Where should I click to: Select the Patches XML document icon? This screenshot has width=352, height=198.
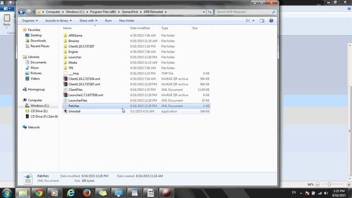point(65,106)
